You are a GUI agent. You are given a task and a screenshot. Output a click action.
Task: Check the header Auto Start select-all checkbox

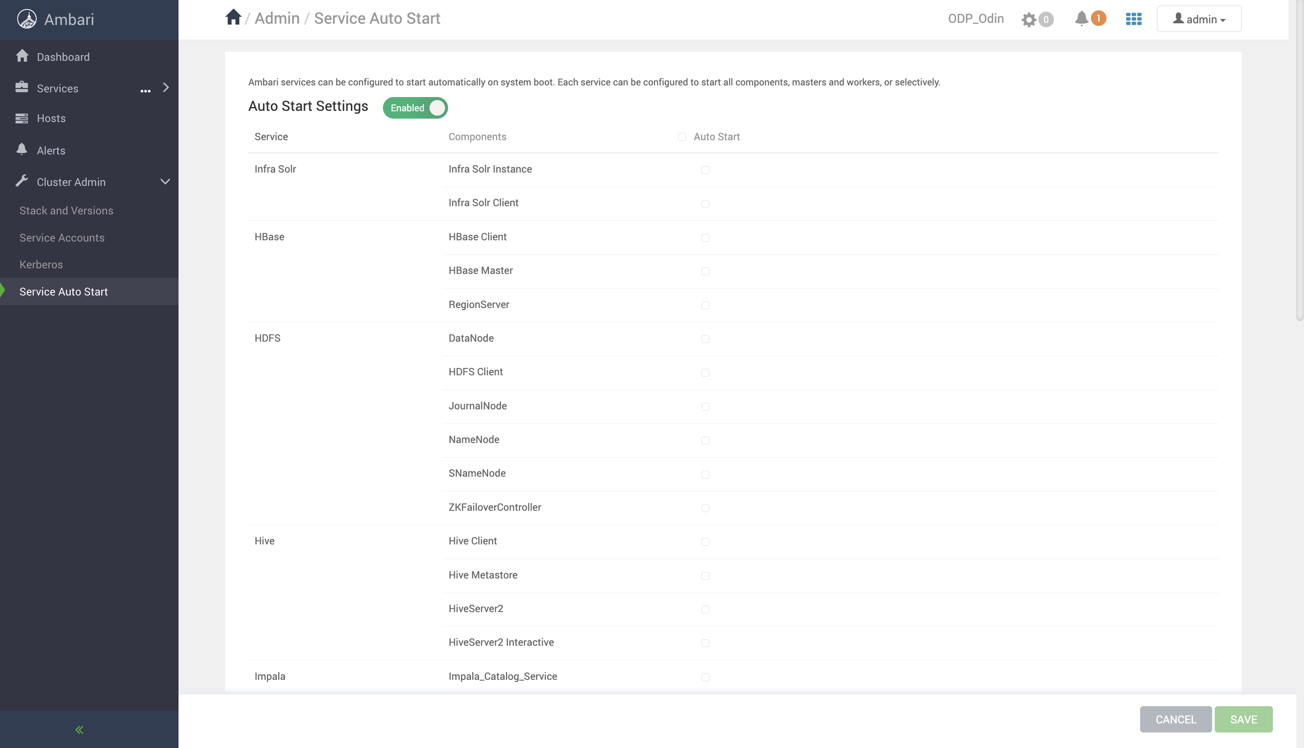click(682, 137)
